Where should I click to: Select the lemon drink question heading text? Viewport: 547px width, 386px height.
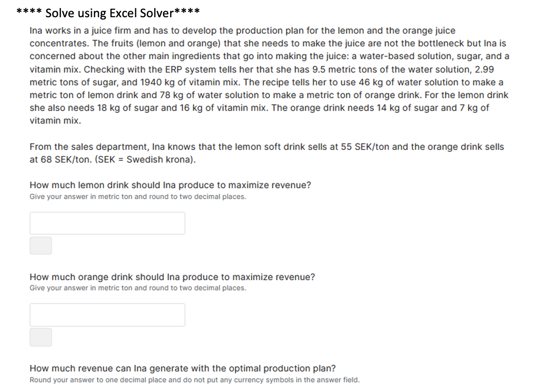(170, 185)
